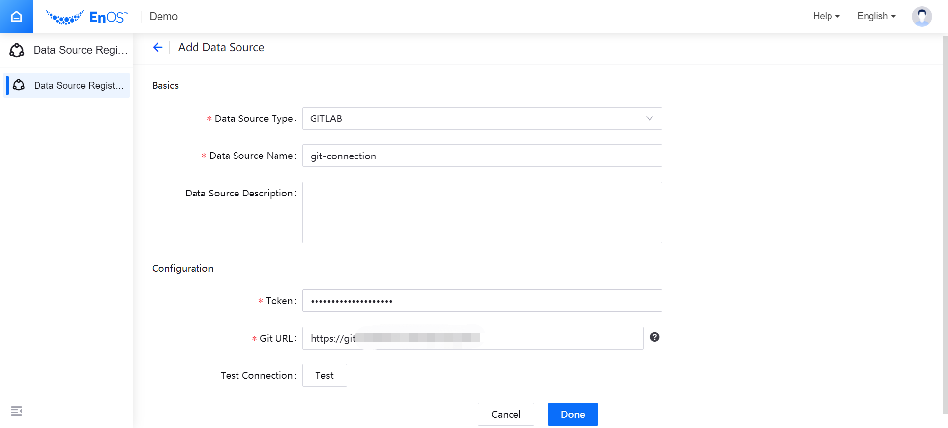The image size is (948, 428).
Task: Go to the home dashboard icon
Action: click(x=16, y=16)
